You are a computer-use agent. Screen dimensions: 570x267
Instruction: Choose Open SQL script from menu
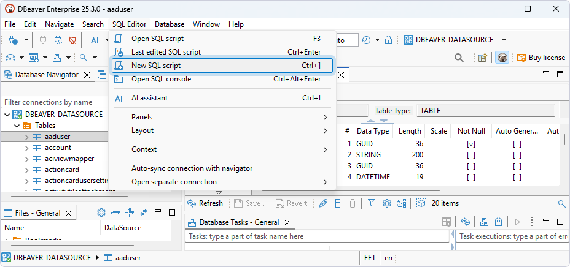pos(222,39)
